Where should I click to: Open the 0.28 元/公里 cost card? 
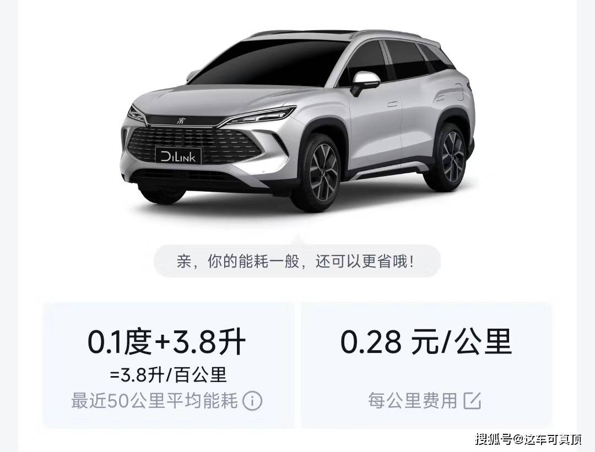click(426, 365)
